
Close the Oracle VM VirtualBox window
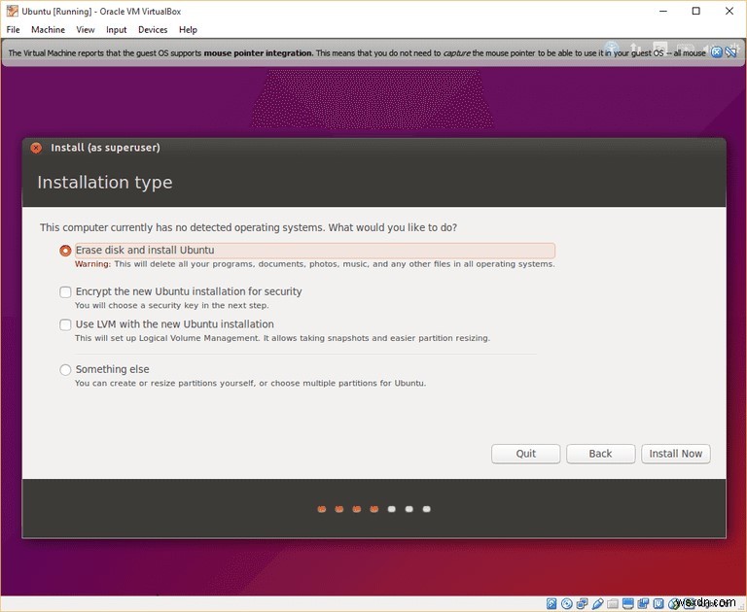click(x=729, y=11)
